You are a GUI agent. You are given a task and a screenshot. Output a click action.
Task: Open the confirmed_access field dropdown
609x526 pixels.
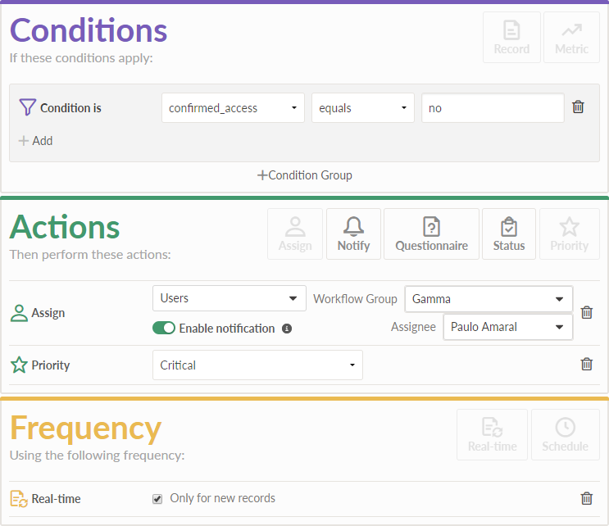[x=233, y=108]
